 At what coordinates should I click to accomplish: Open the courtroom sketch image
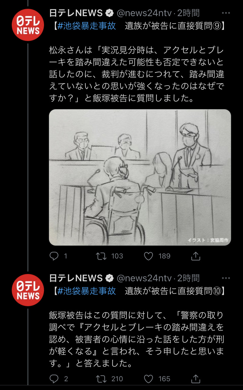click(x=140, y=177)
